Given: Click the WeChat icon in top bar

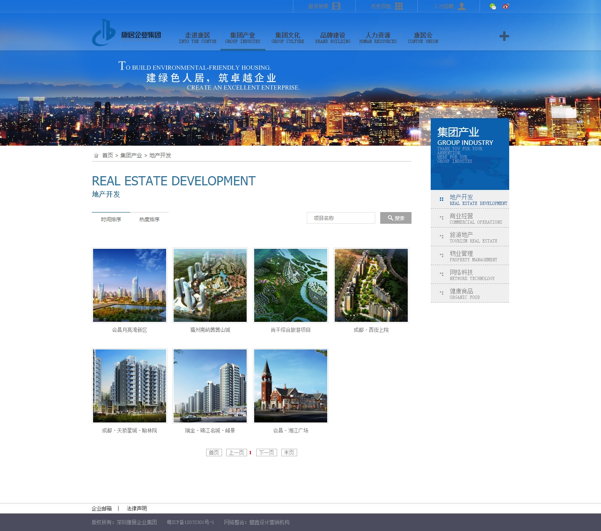Looking at the screenshot, I should (493, 6).
